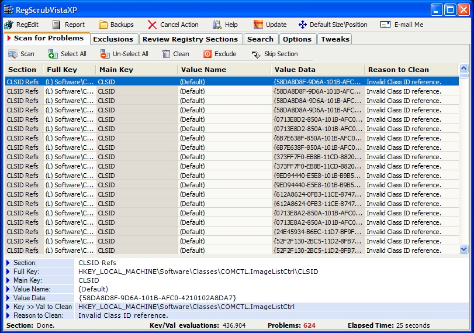The image size is (474, 333).
Task: Click the results scrollbar up arrow
Action: click(463, 68)
